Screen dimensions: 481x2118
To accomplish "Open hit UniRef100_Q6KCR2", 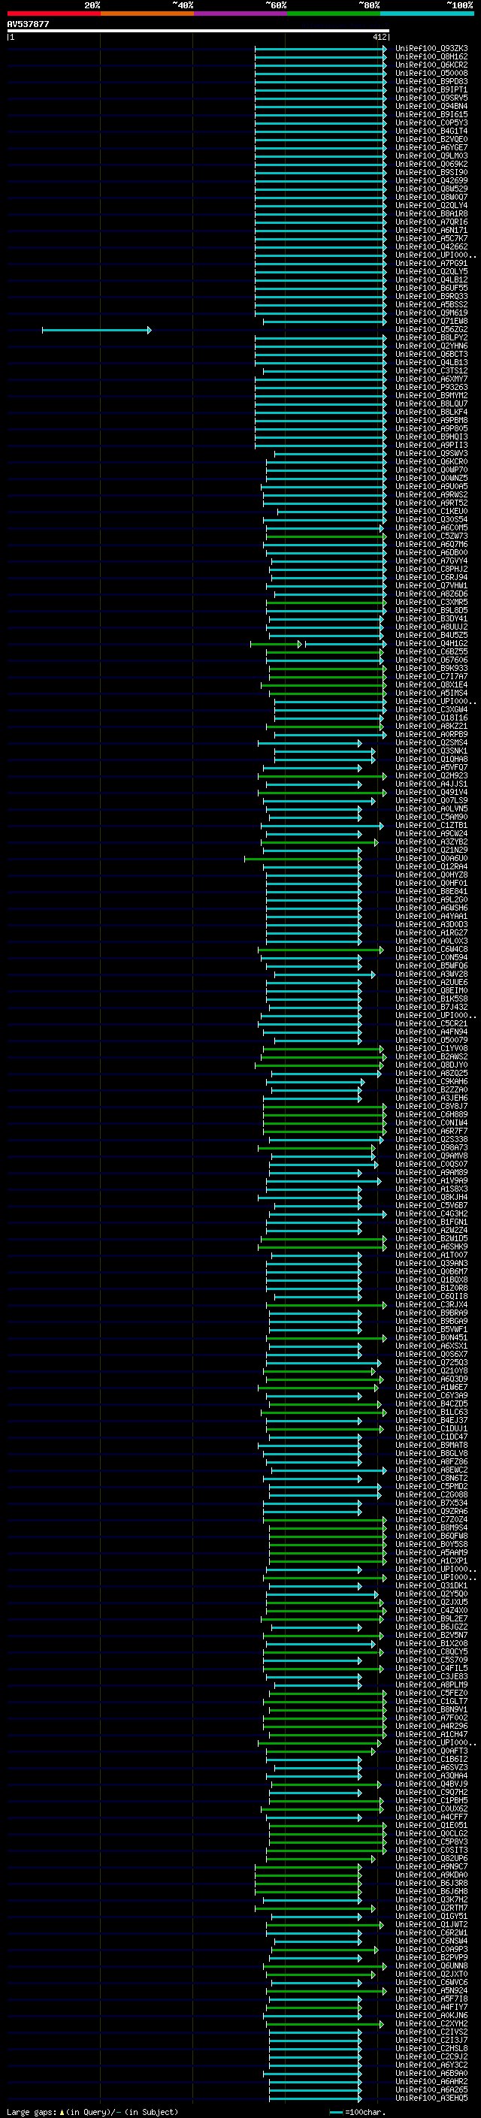I will [431, 65].
